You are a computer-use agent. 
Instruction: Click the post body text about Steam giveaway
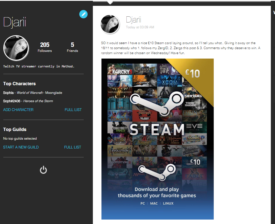[x=181, y=48]
